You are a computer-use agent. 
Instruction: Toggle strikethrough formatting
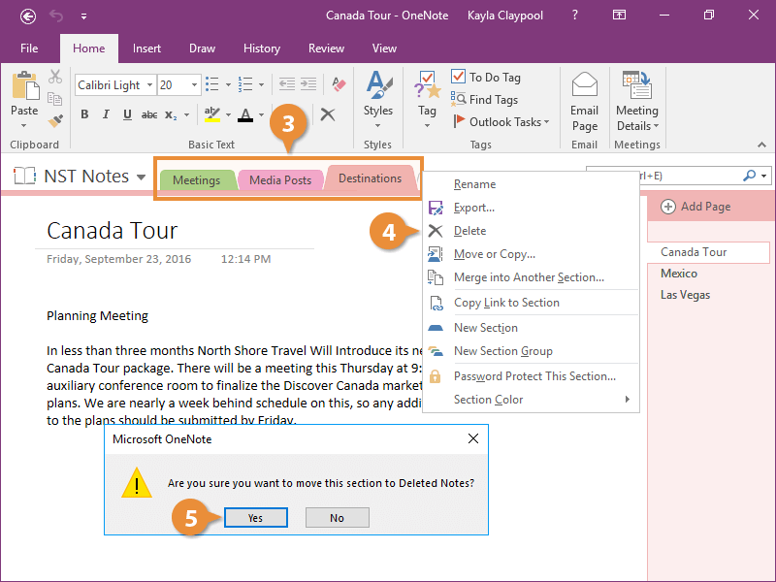point(148,114)
